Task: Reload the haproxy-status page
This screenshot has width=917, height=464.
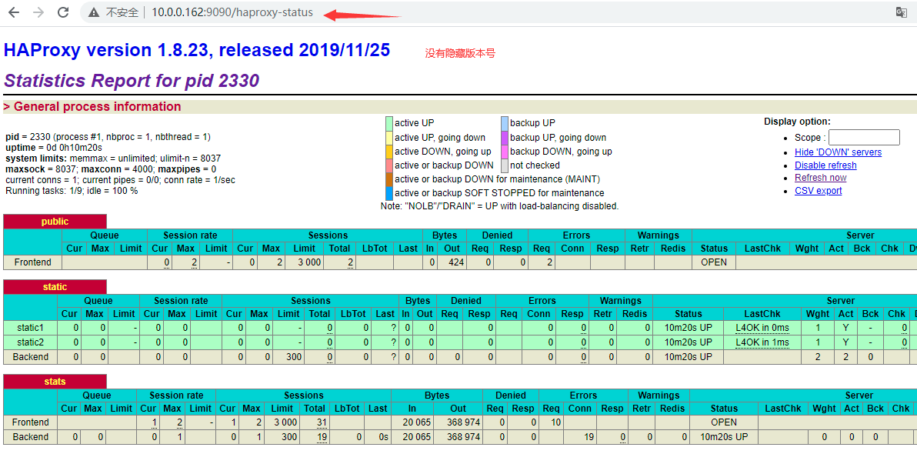Action: coord(63,12)
